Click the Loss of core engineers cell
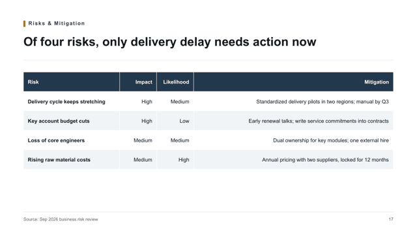Viewport: 417px width, 235px height. [56, 140]
